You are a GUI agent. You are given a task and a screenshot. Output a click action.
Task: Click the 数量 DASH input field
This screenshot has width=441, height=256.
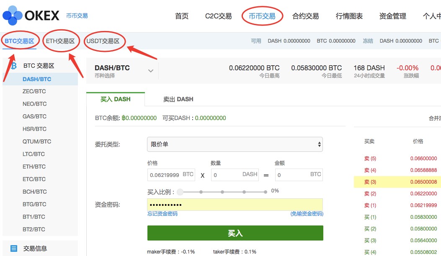[235, 175]
